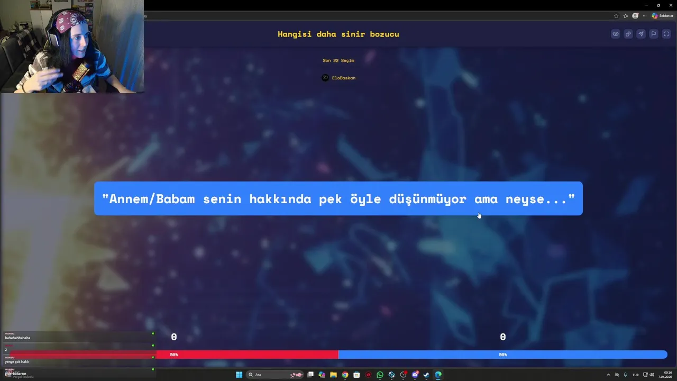The height and width of the screenshot is (381, 677).
Task: Expand hidden system tray icons chevron
Action: 608,375
